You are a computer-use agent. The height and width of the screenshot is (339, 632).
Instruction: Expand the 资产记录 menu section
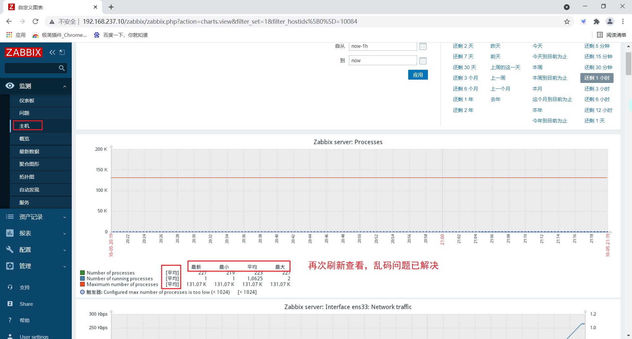[65, 217]
